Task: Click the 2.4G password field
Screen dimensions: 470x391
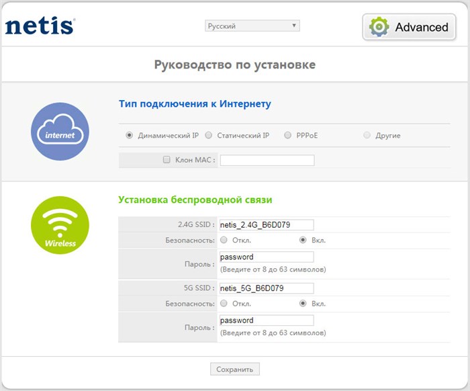Action: [x=267, y=257]
